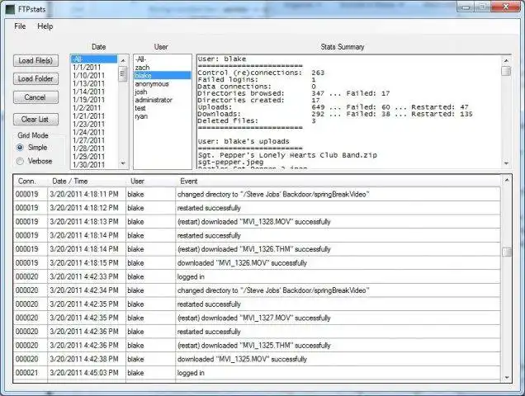
Task: Open the File menu
Action: click(x=20, y=26)
